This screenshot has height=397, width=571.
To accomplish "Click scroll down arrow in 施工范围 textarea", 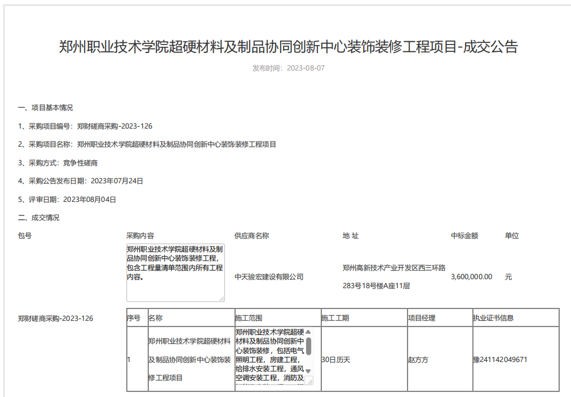I will pyautogui.click(x=308, y=371).
